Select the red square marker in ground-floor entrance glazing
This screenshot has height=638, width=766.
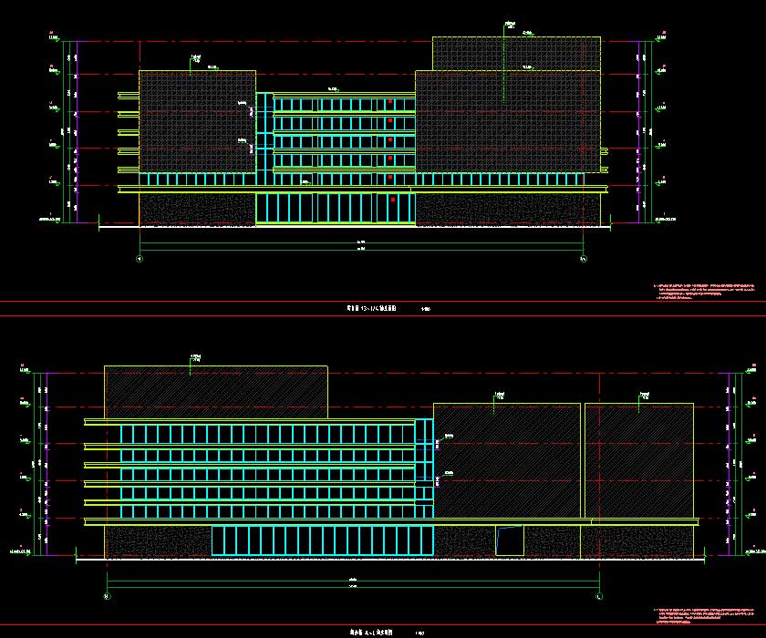(x=393, y=200)
